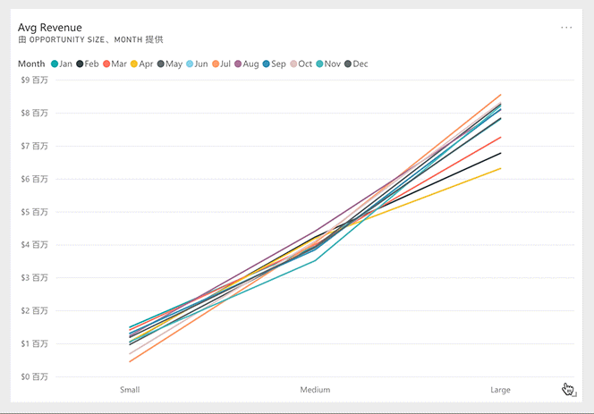The width and height of the screenshot is (594, 414).
Task: Select the Nov legend entry
Action: click(328, 64)
